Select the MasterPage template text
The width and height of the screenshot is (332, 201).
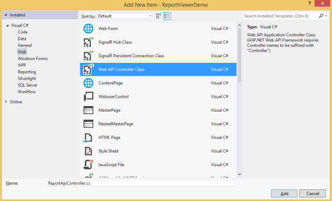[109, 110]
